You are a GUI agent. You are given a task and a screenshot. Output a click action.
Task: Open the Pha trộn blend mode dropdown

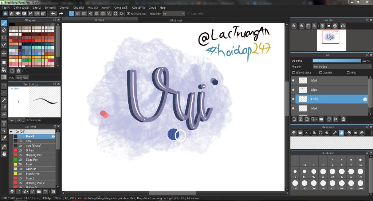342,67
